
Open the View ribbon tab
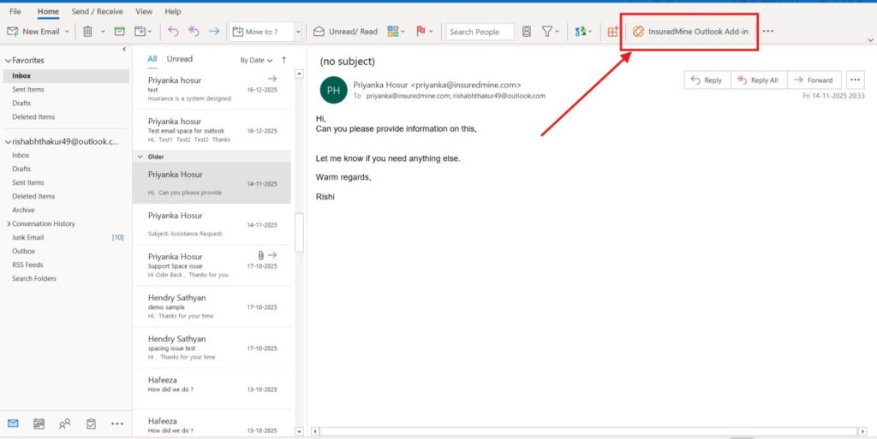[144, 11]
